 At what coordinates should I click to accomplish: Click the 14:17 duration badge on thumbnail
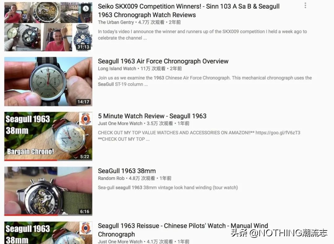pyautogui.click(x=83, y=102)
